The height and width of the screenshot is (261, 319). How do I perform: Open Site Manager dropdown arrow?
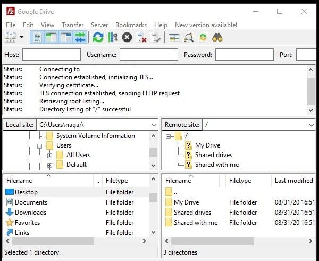pos(21,37)
